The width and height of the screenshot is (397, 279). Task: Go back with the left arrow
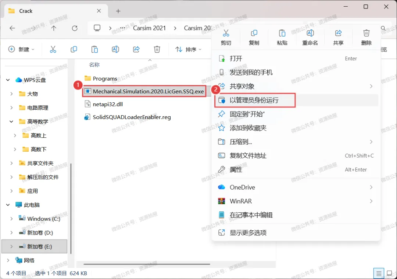point(12,28)
